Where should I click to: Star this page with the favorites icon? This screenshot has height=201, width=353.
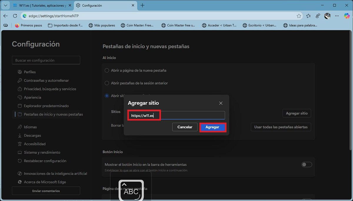tap(299, 16)
